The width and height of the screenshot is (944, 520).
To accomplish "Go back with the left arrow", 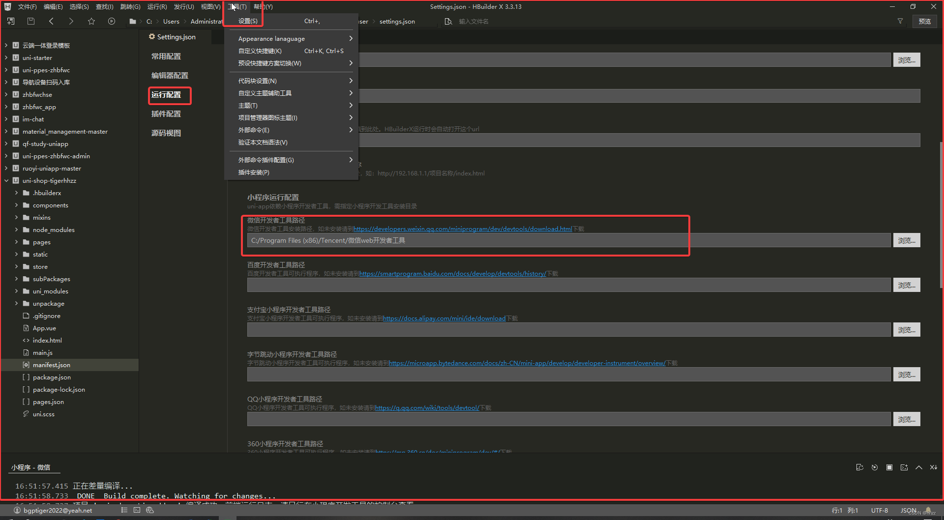I will (x=51, y=21).
